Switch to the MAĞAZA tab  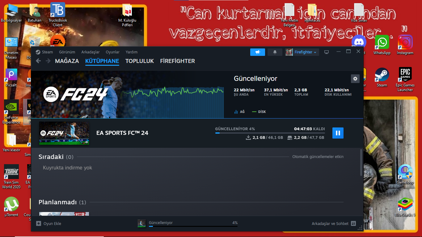click(67, 61)
